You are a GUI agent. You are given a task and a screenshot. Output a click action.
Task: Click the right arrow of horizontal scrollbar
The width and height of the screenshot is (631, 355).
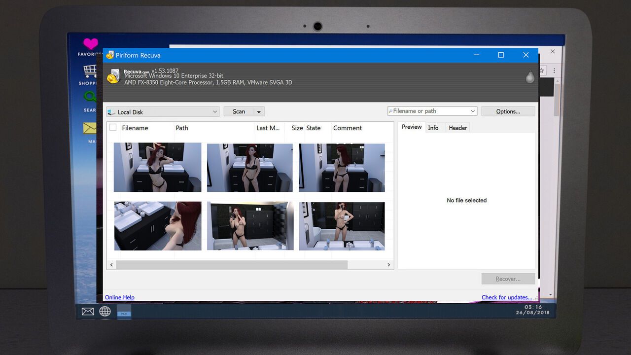[389, 265]
